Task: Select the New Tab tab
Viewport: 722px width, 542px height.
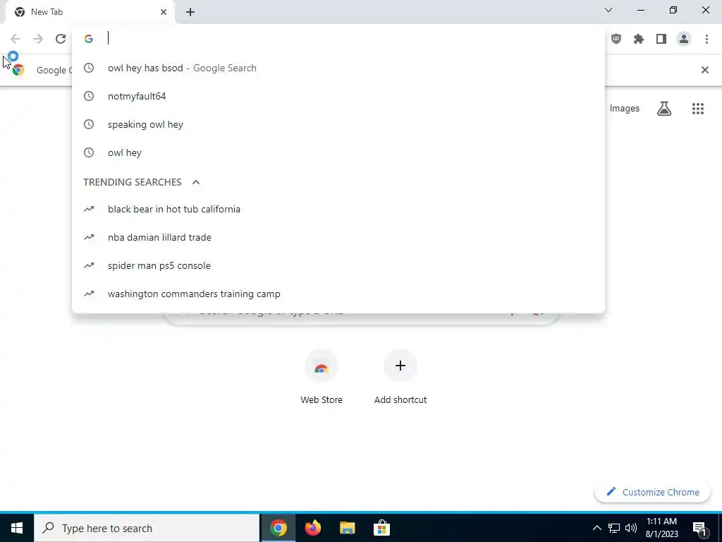Action: (90, 12)
